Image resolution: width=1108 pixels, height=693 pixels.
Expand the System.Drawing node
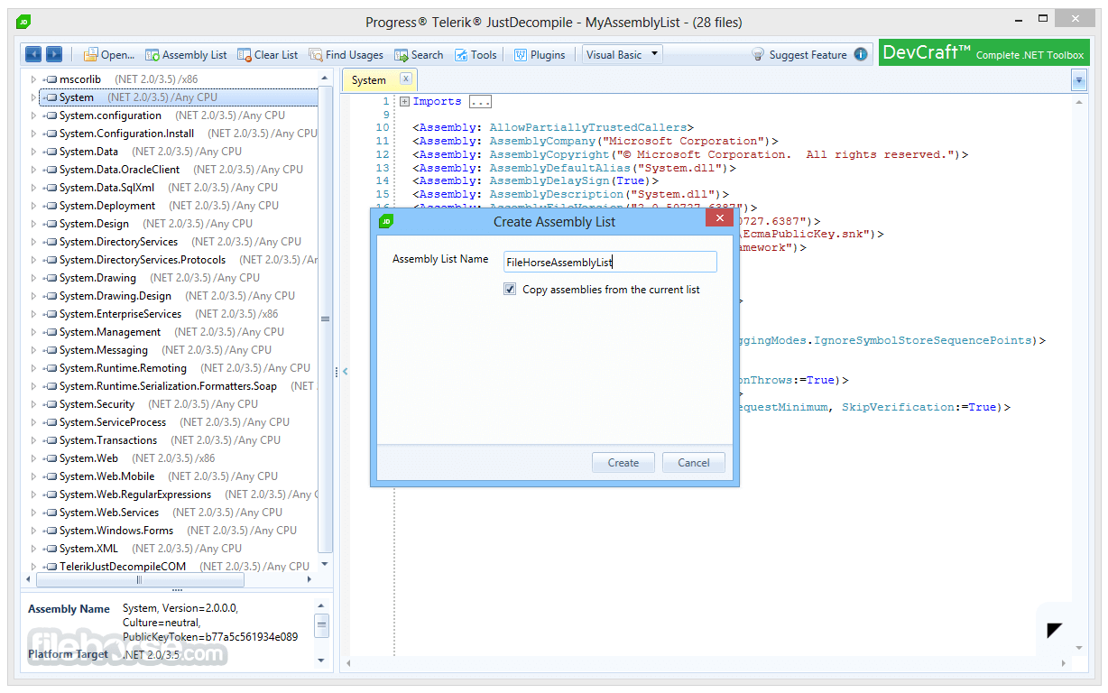(x=33, y=278)
